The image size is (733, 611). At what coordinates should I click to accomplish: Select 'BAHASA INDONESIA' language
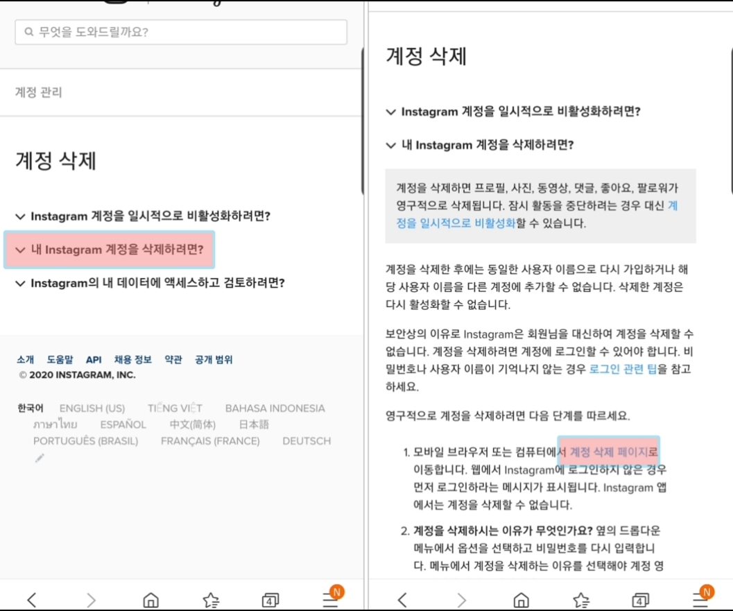point(275,408)
